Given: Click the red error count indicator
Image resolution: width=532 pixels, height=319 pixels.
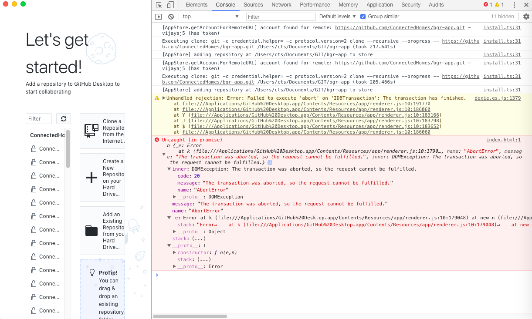Looking at the screenshot, I should (486, 5).
